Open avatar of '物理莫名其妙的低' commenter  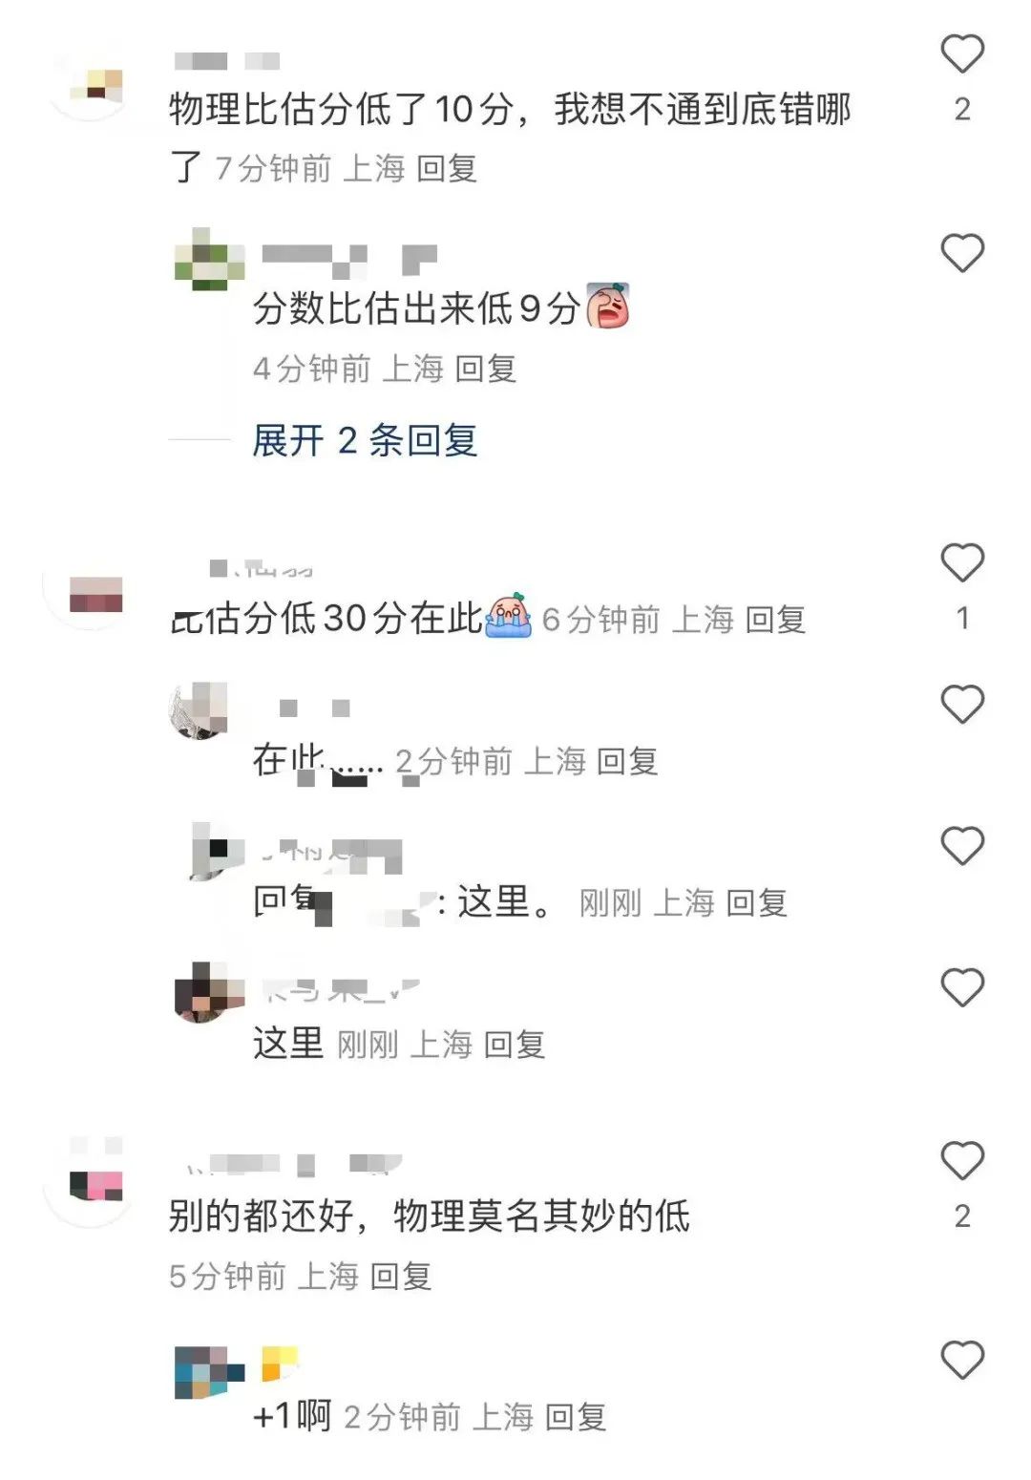pyautogui.click(x=91, y=1184)
